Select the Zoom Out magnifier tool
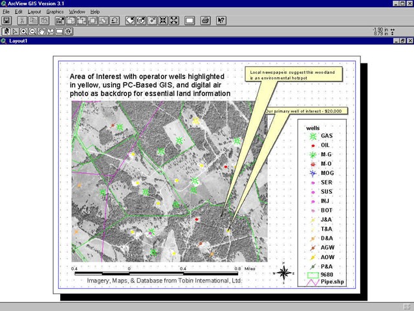This screenshot has height=311, width=414. point(32,31)
